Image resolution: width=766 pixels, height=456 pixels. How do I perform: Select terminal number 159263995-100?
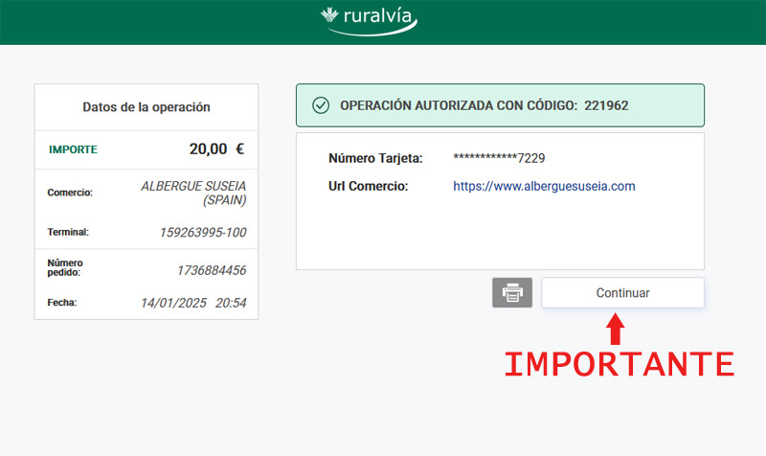(203, 232)
